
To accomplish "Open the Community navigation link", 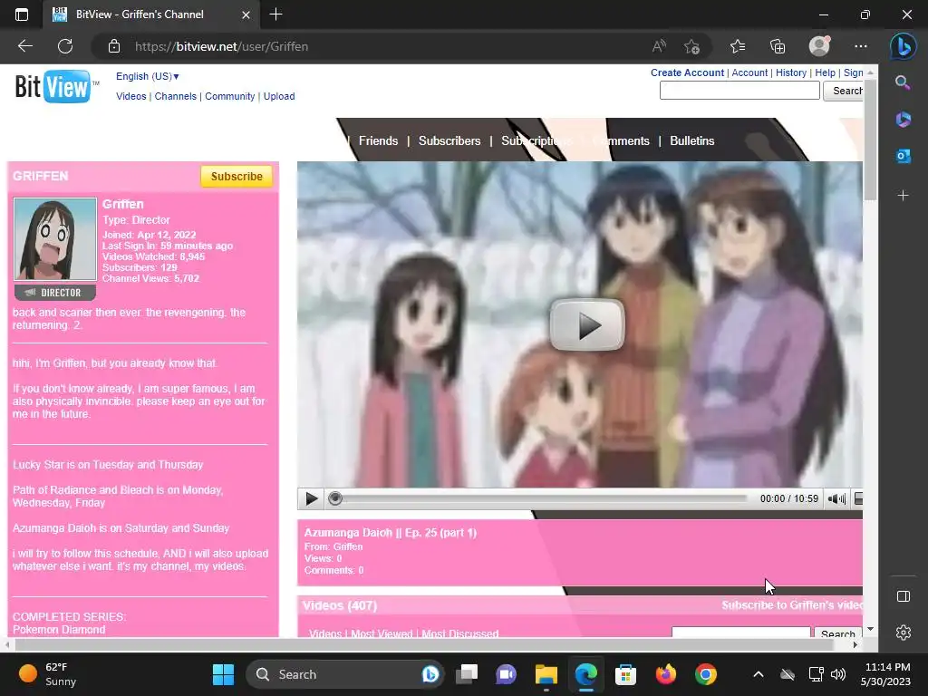I will [229, 96].
